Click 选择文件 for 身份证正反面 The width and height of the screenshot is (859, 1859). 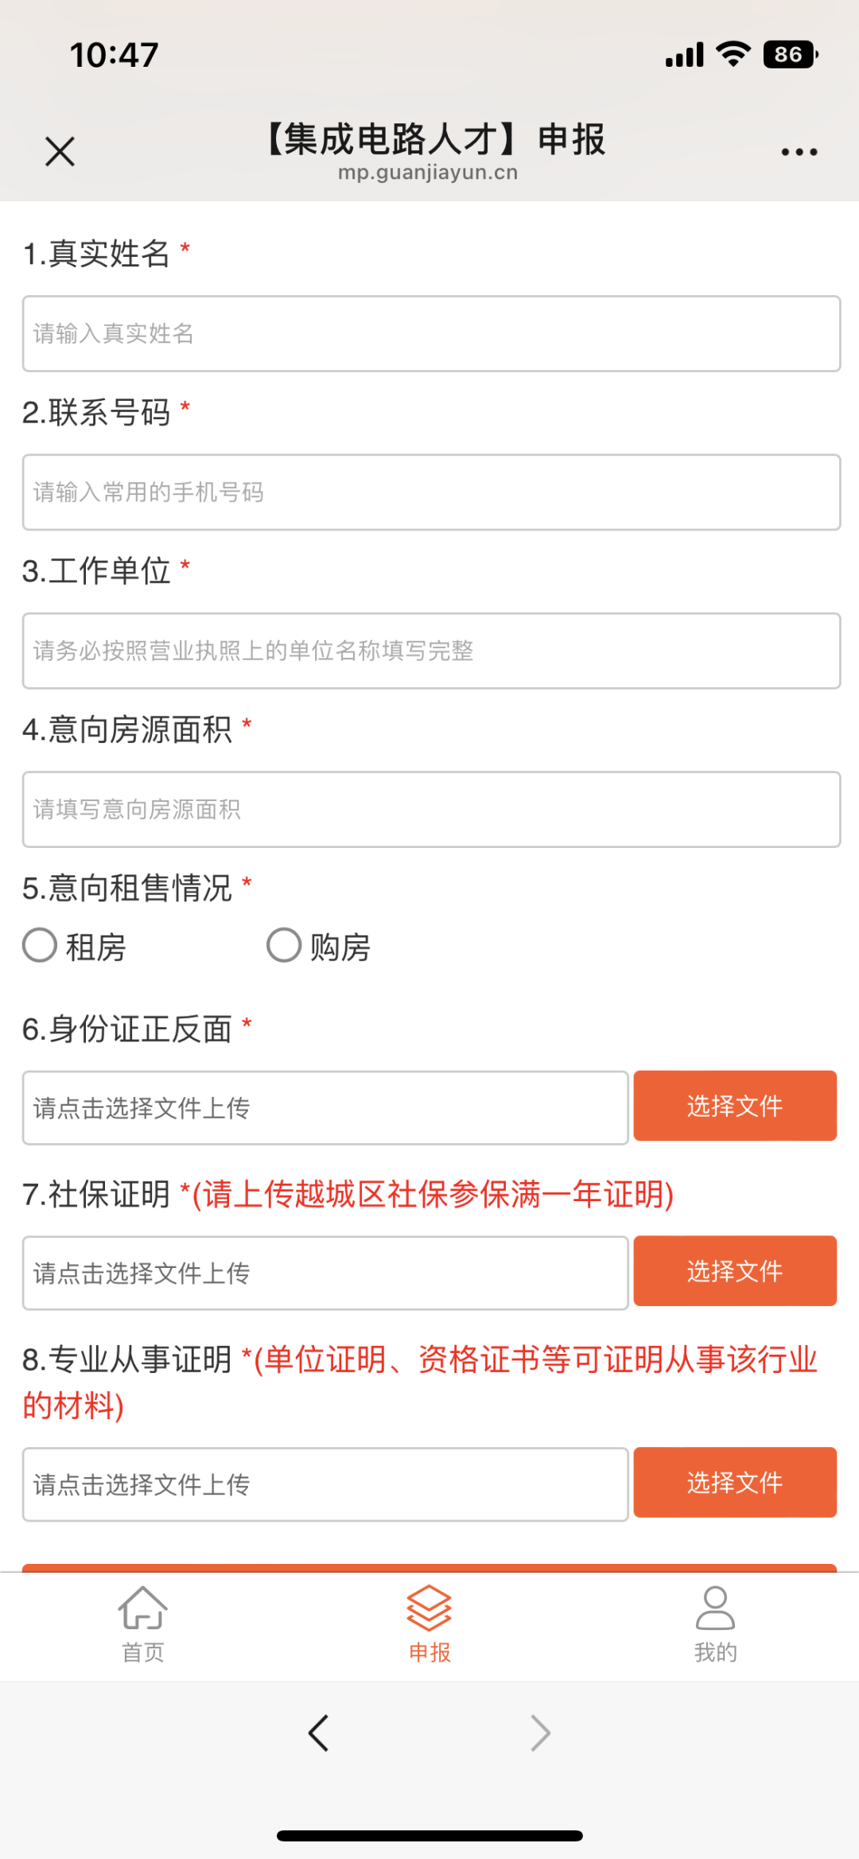coord(735,1106)
